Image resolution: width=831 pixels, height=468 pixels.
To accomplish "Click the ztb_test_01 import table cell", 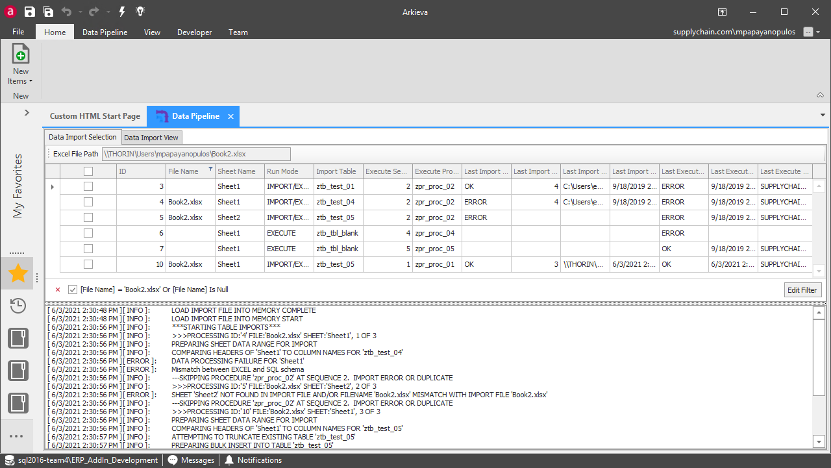I will click(338, 186).
